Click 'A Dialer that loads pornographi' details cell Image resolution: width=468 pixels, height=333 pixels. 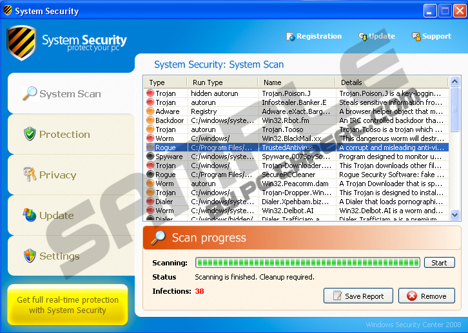[391, 202]
